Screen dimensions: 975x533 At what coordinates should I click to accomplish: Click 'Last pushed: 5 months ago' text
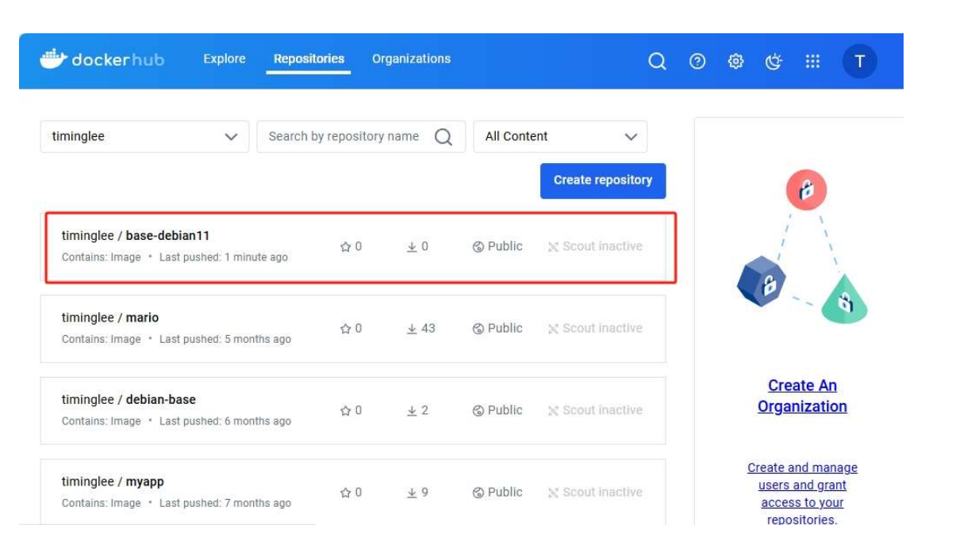pos(225,340)
